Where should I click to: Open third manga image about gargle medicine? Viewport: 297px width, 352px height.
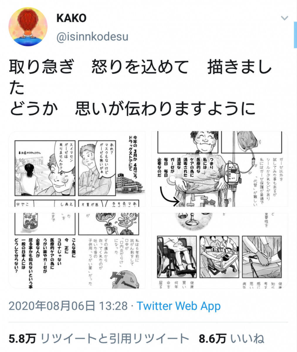pyautogui.click(x=77, y=251)
